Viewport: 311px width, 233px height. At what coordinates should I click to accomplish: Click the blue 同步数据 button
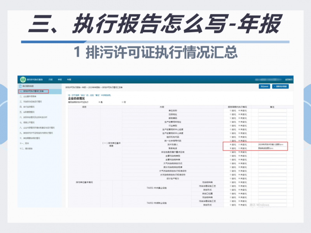[280, 86]
